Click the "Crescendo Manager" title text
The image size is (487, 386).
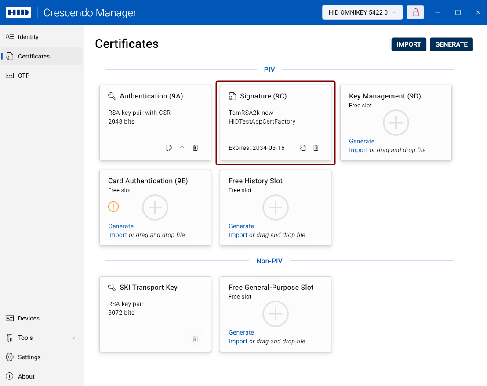point(90,12)
